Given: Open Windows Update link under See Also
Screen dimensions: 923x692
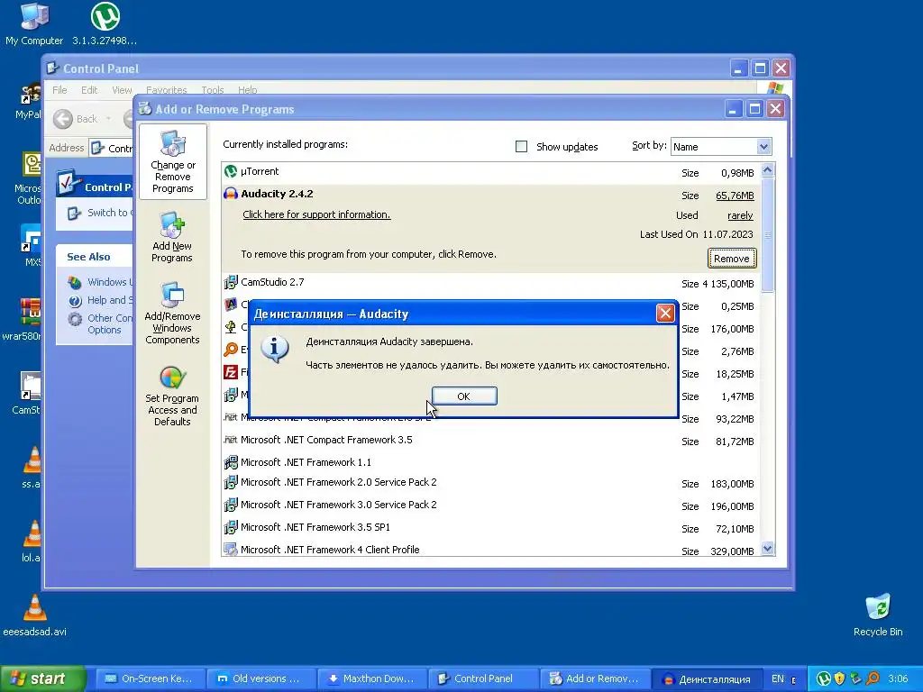Looking at the screenshot, I should [x=101, y=282].
